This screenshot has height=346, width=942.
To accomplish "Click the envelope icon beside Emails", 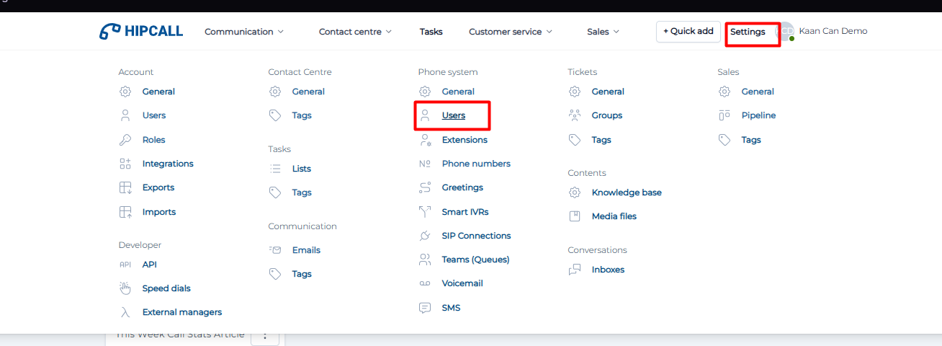I will tap(275, 250).
